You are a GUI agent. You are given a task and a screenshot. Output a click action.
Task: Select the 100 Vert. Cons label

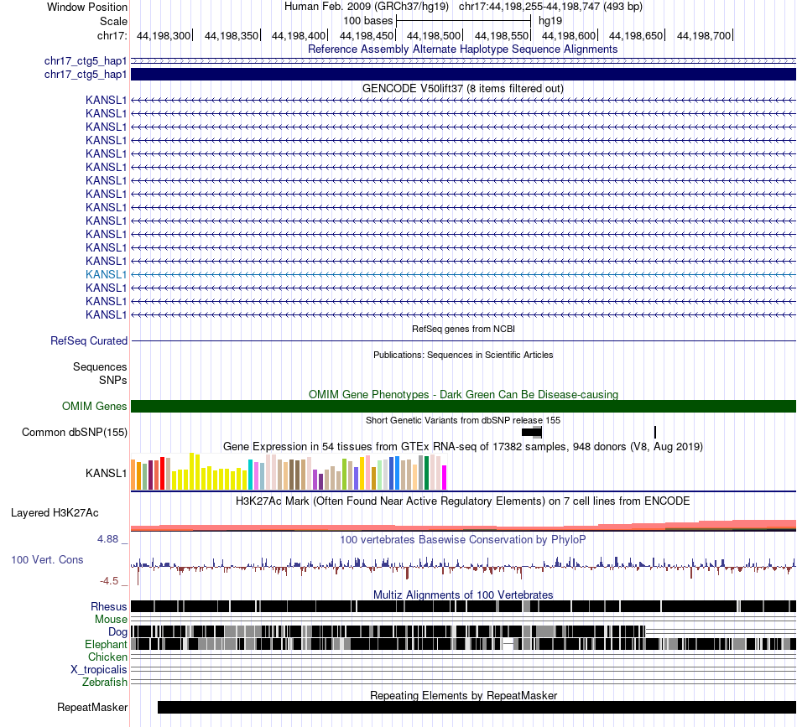point(47,560)
